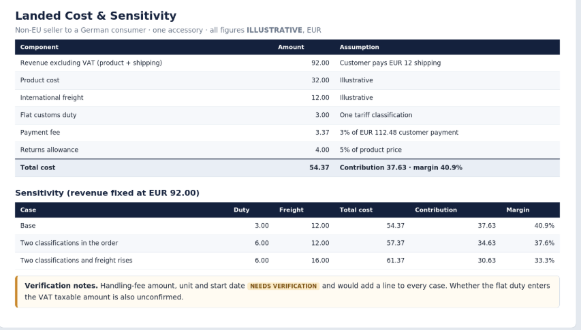Click the 61.37 total cost value

tap(395, 261)
